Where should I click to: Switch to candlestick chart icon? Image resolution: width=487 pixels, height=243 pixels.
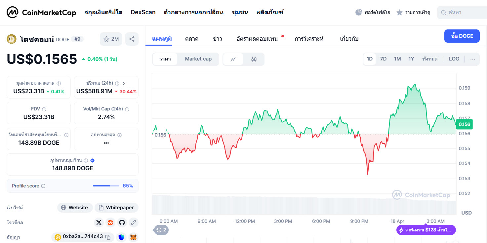(x=254, y=59)
